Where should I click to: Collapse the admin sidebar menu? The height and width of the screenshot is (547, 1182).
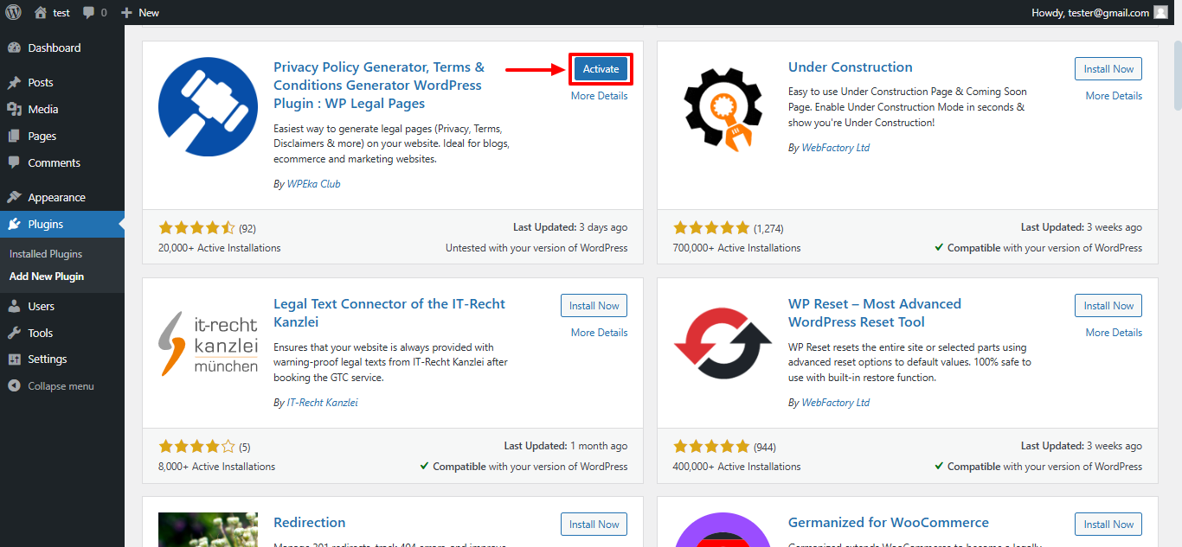(52, 385)
